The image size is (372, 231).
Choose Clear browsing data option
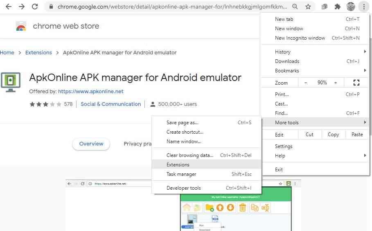click(190, 155)
